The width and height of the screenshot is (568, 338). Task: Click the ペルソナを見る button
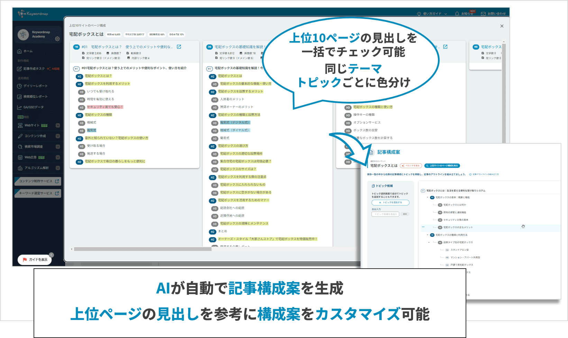(x=411, y=166)
